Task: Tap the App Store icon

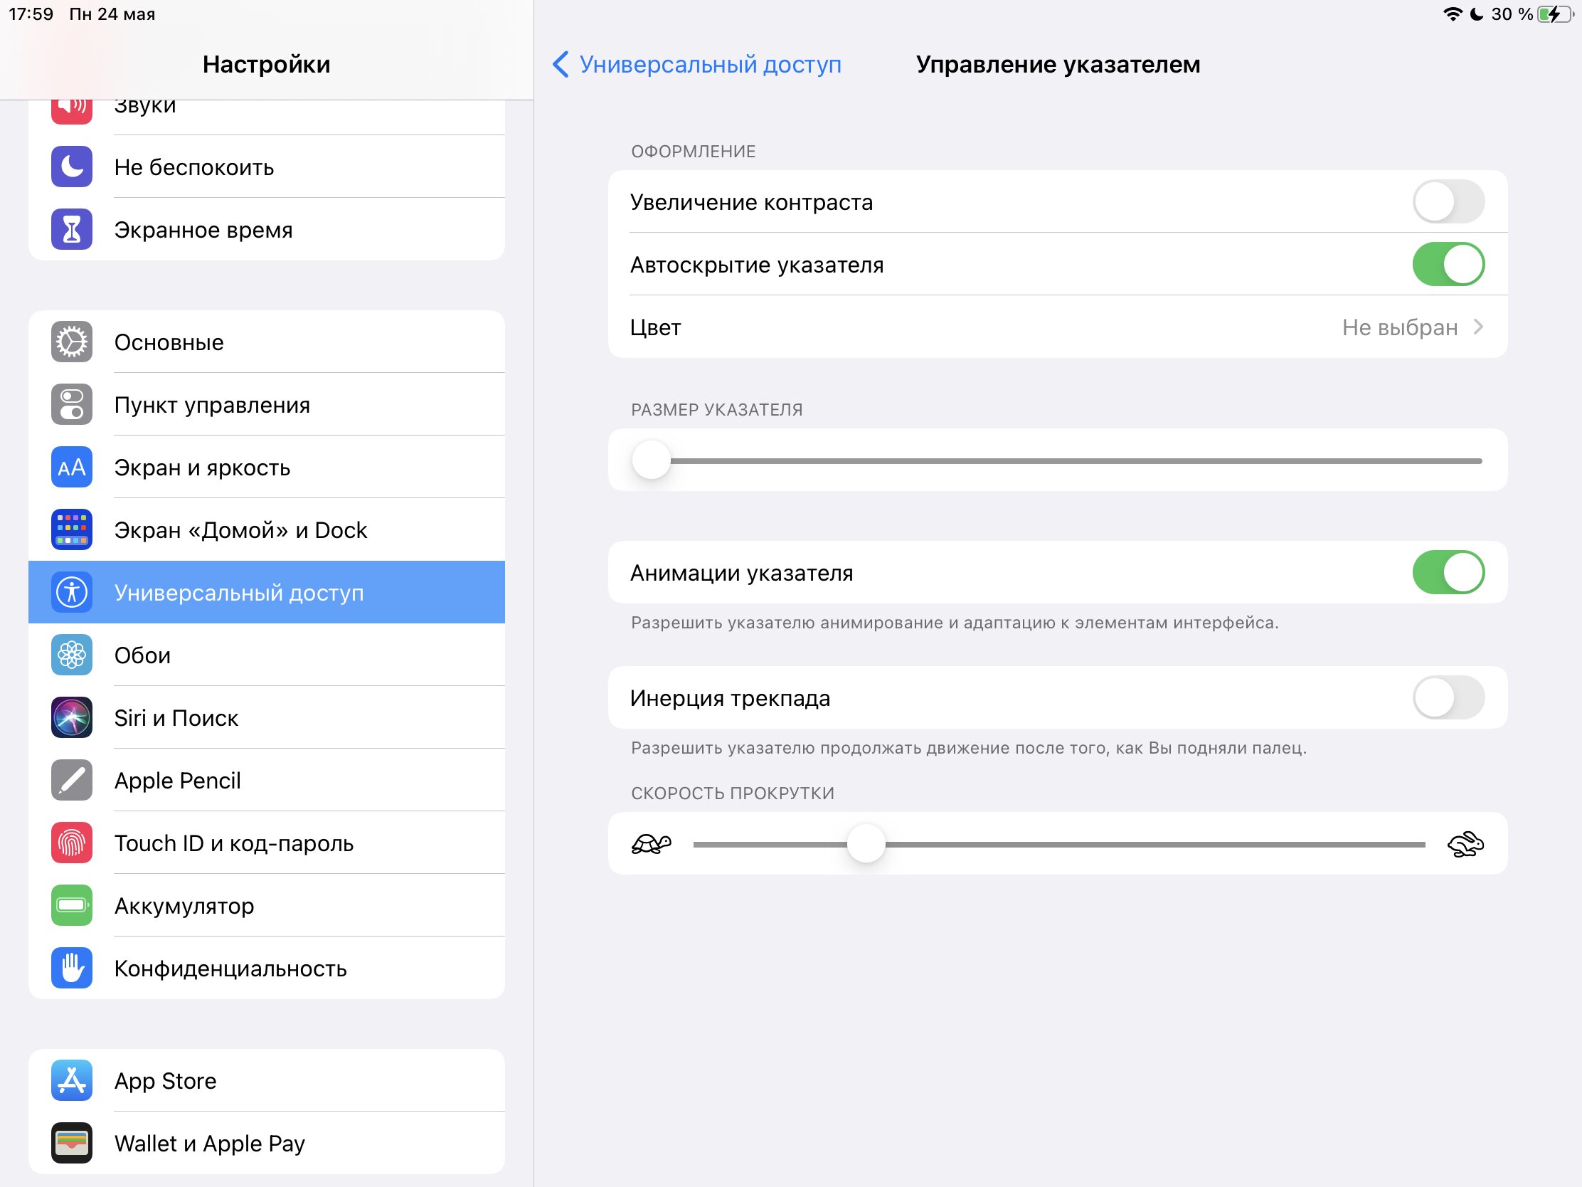Action: [x=72, y=1080]
